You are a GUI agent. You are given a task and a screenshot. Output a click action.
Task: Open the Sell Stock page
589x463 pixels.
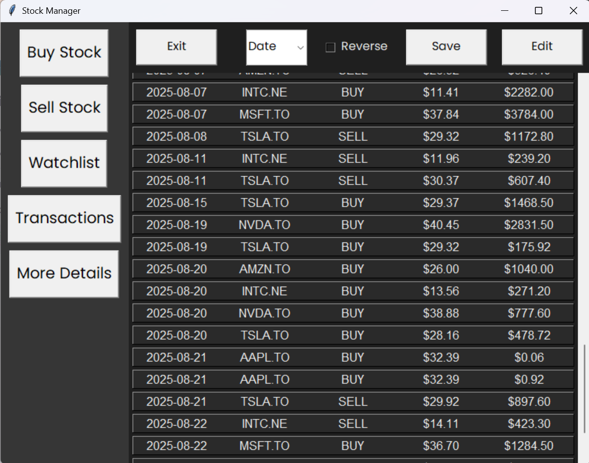tap(64, 108)
